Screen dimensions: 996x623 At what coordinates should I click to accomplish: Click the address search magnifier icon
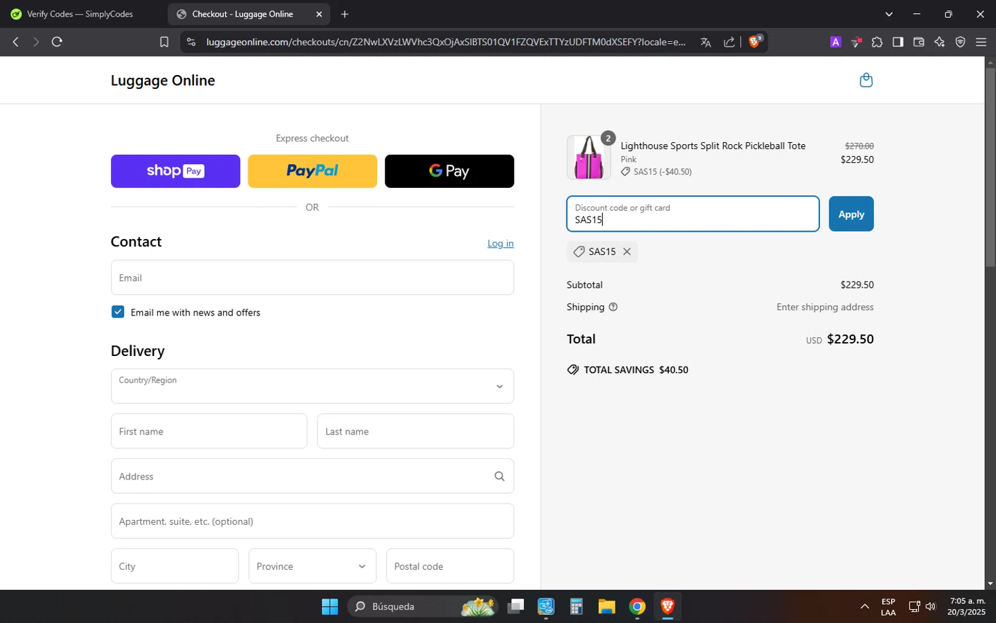pos(499,476)
